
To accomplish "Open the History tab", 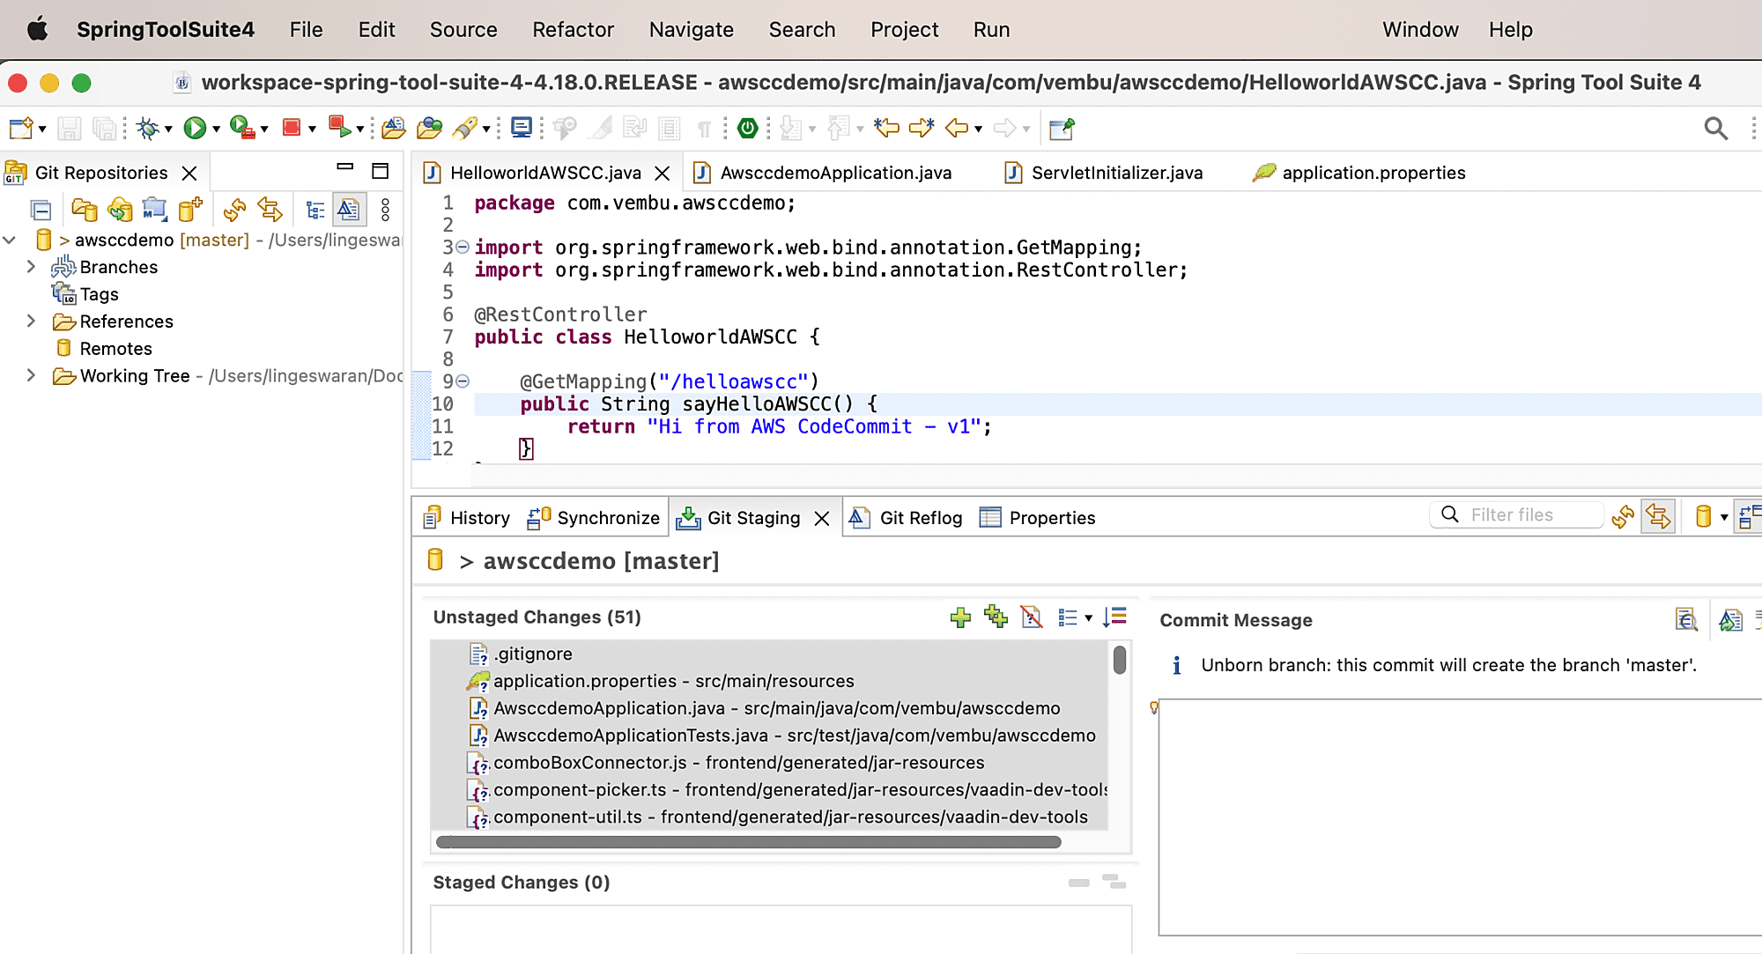I will (x=467, y=518).
